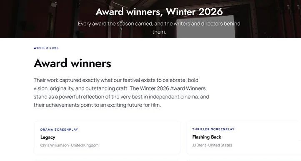Click "Chris Williamson · United Kingdom" credit
Viewport: 301px width, 161px height.
click(69, 145)
